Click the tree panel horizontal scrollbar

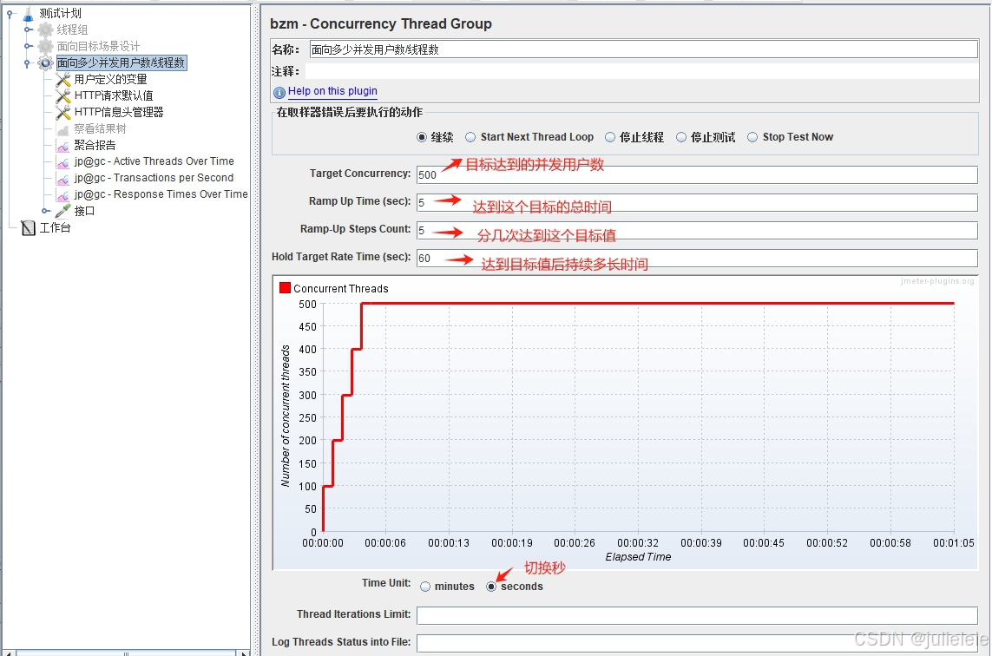click(126, 653)
